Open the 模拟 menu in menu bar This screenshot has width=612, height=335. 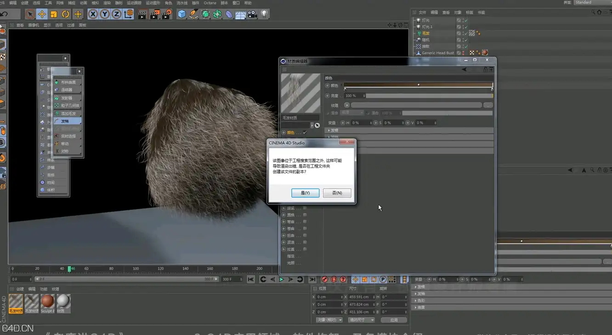(x=95, y=3)
